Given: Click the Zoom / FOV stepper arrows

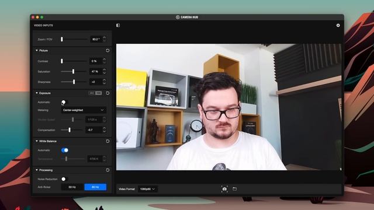Looking at the screenshot, I should click(104, 39).
